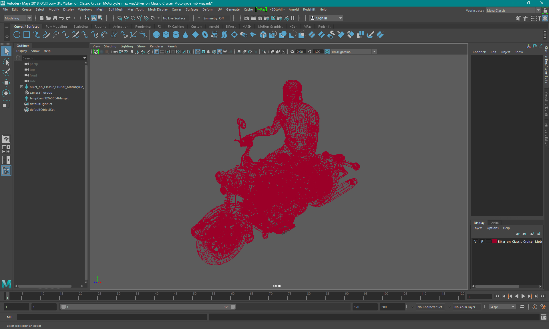The height and width of the screenshot is (329, 549).
Task: Open the Layers menu in layer editor
Action: click(478, 228)
